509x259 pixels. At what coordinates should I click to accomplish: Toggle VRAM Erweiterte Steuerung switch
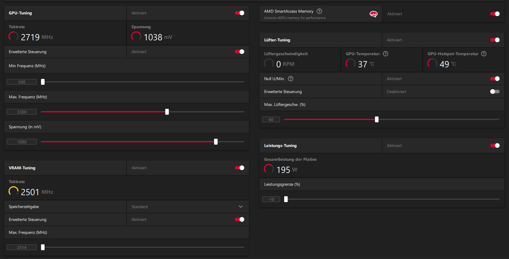(240, 219)
